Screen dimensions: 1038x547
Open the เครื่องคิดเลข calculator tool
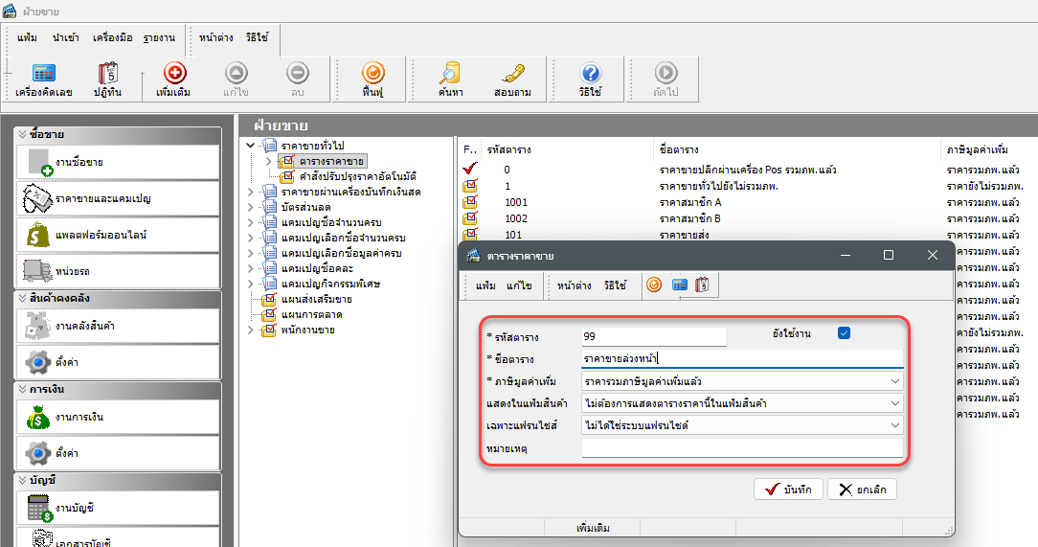coord(43,80)
